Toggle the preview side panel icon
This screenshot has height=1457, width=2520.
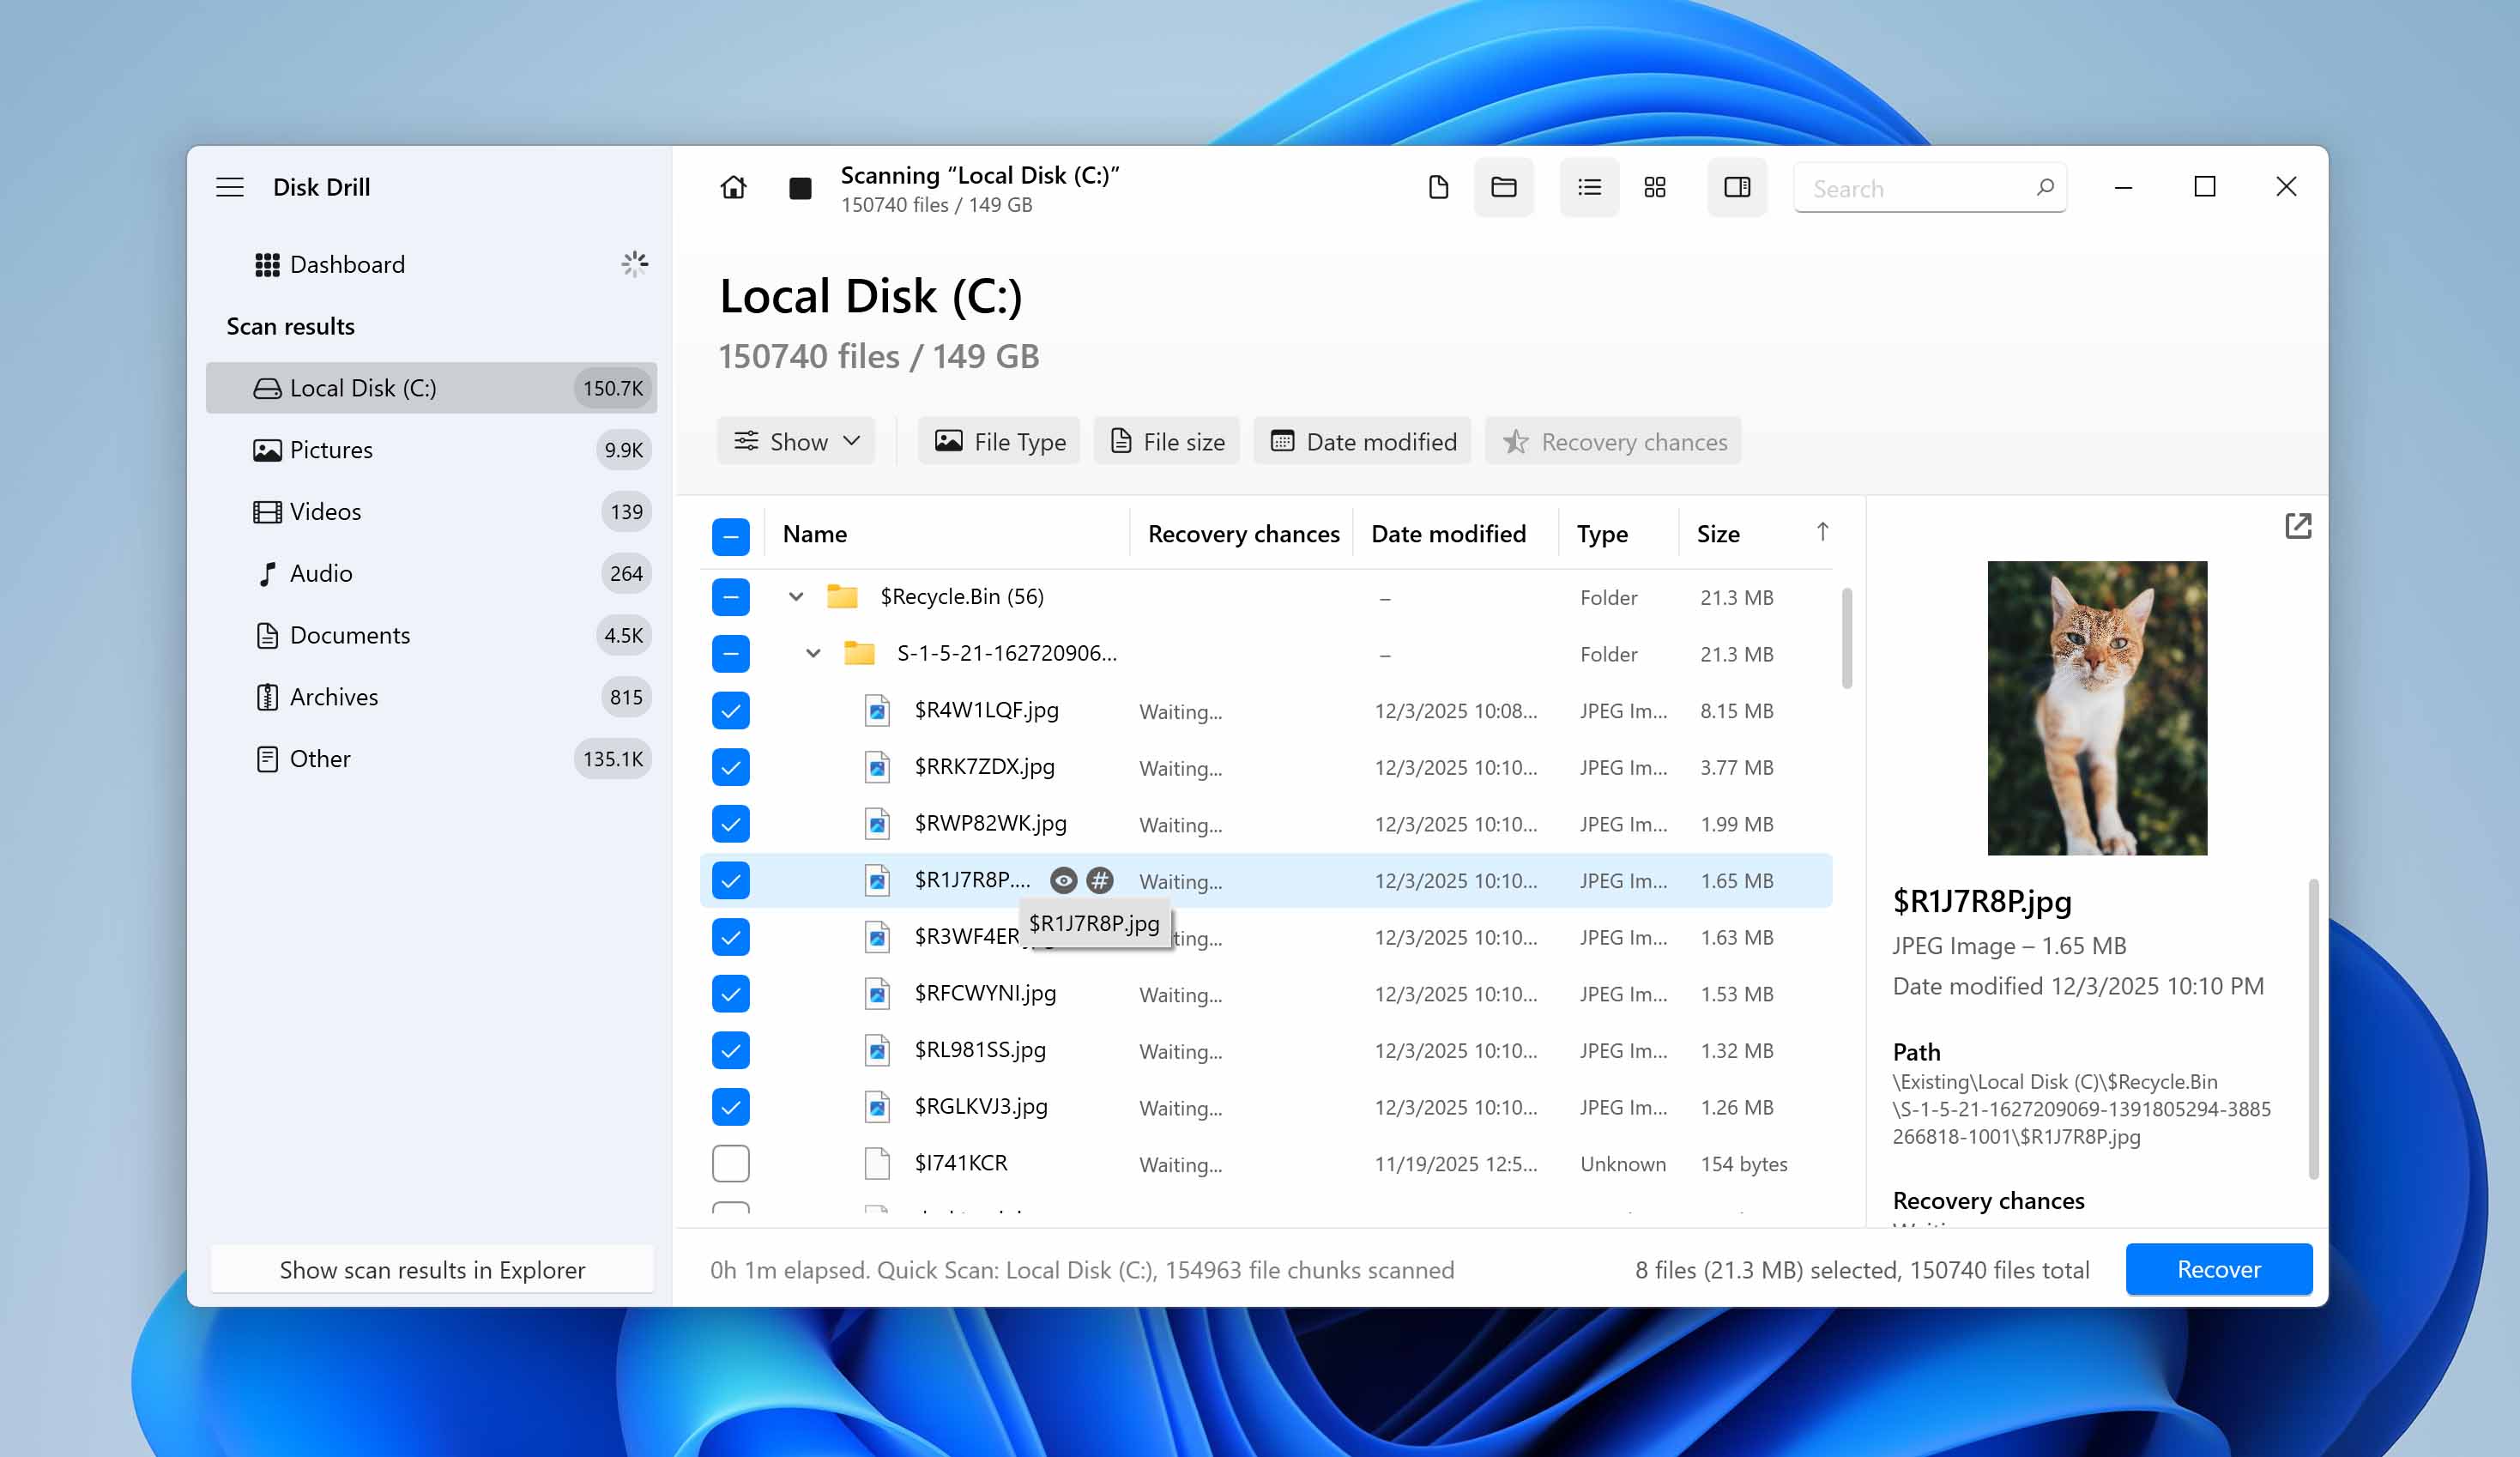(x=1737, y=187)
